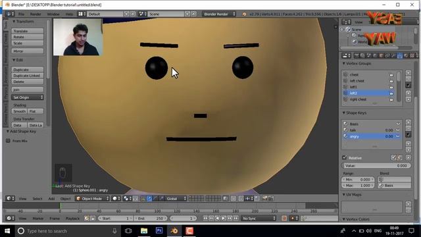Collapse the Shape Keys panel
Viewport: 421px width, 237px height.
[343, 113]
